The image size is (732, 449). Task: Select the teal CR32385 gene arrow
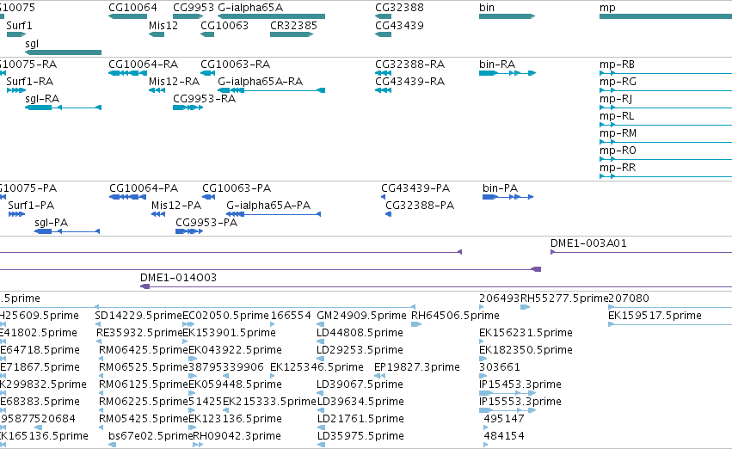(292, 34)
